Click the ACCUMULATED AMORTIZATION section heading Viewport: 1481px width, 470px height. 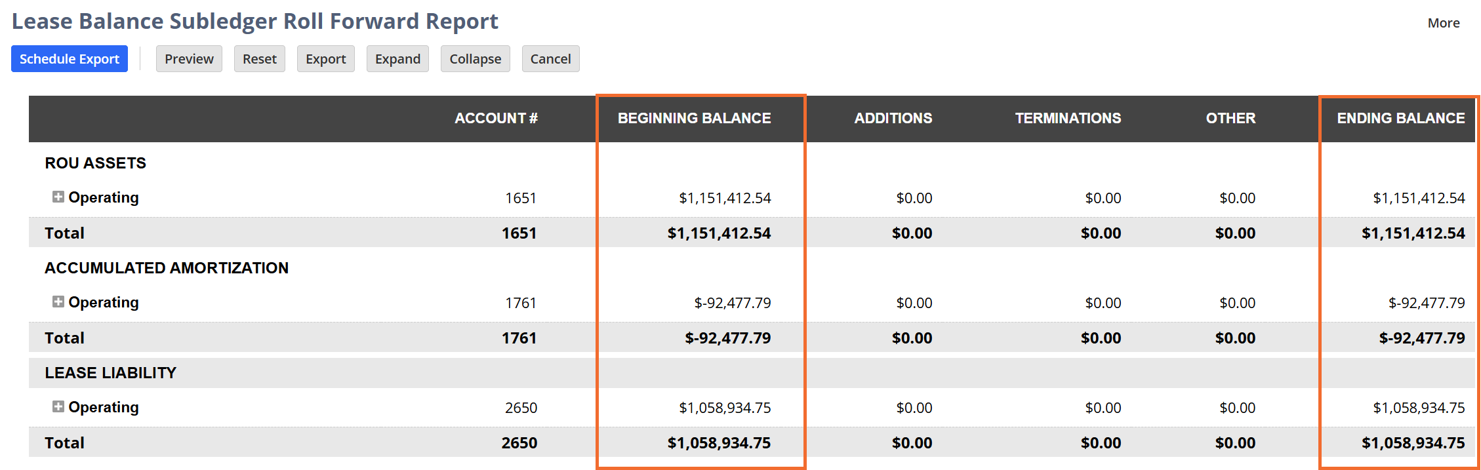pyautogui.click(x=167, y=268)
